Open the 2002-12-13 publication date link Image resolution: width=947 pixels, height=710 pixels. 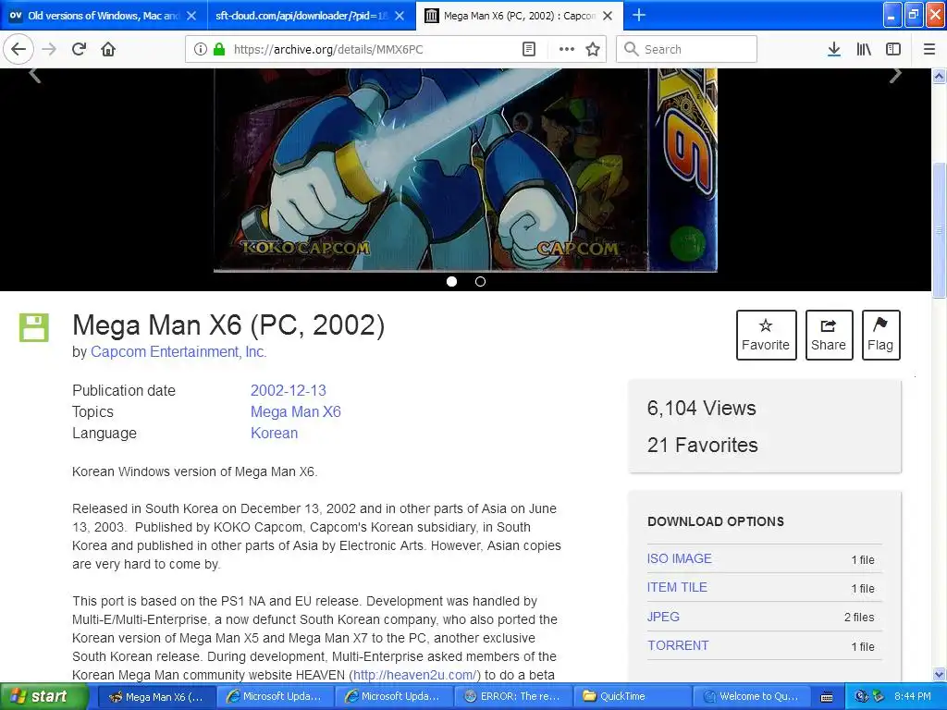tap(289, 391)
